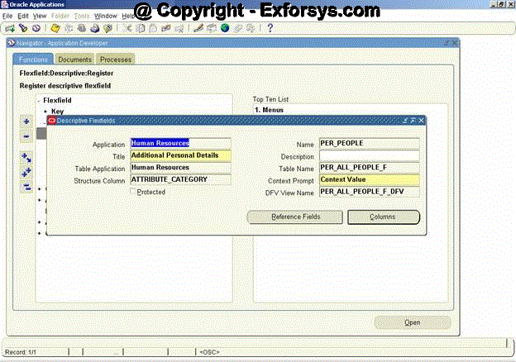
Task: Collapse the selected node with the minus button
Action: click(26, 136)
